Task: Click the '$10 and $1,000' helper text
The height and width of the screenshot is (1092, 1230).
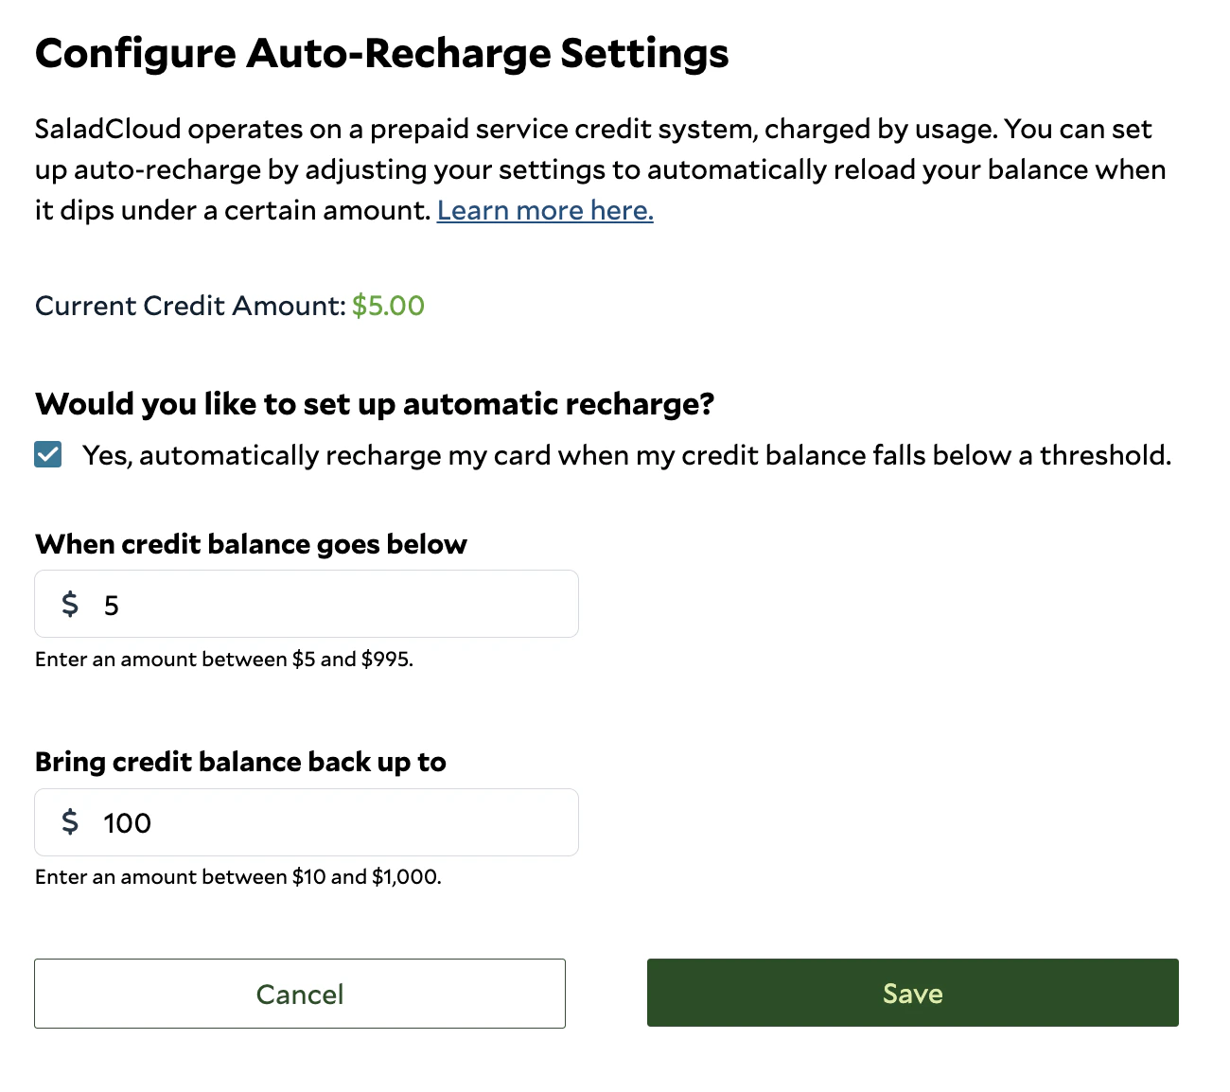Action: pos(365,877)
